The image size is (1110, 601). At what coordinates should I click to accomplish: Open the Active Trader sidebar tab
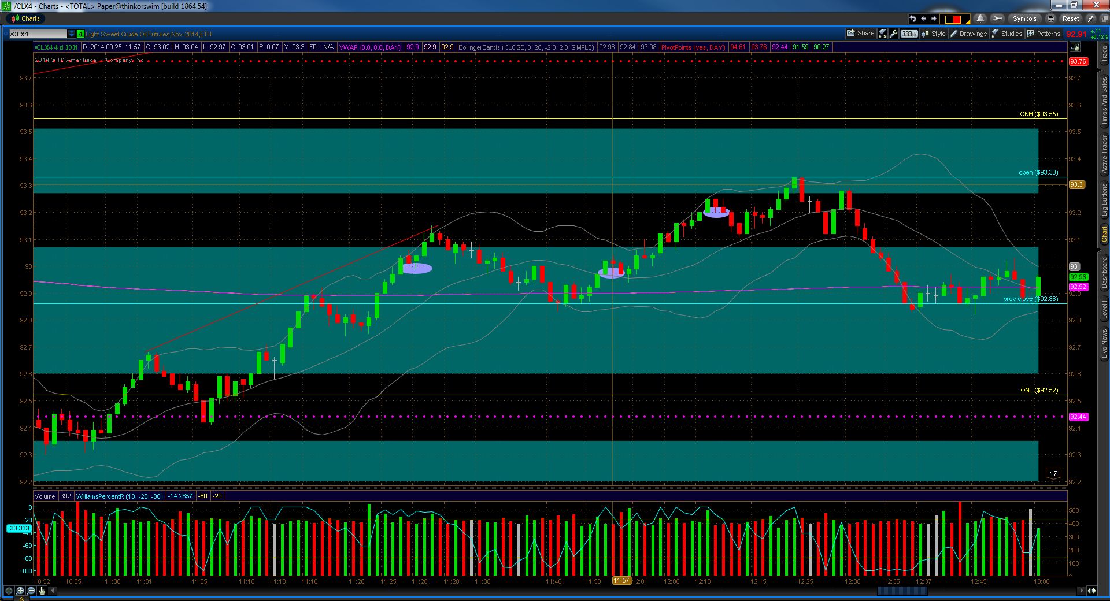click(x=1104, y=154)
